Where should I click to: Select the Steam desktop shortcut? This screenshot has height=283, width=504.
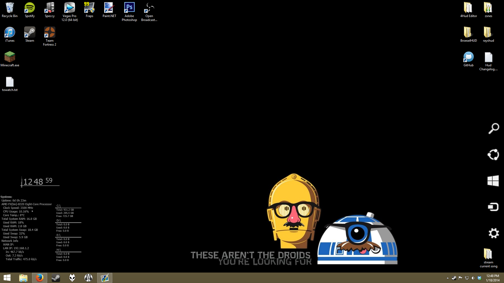(x=30, y=34)
